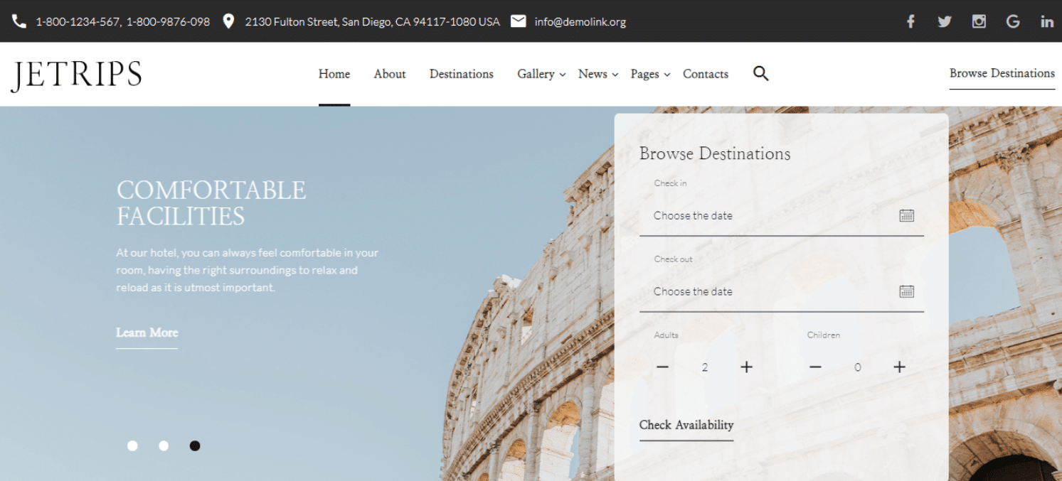Viewport: 1062px width, 481px height.
Task: Open the Check in calendar picker icon
Action: (x=906, y=215)
